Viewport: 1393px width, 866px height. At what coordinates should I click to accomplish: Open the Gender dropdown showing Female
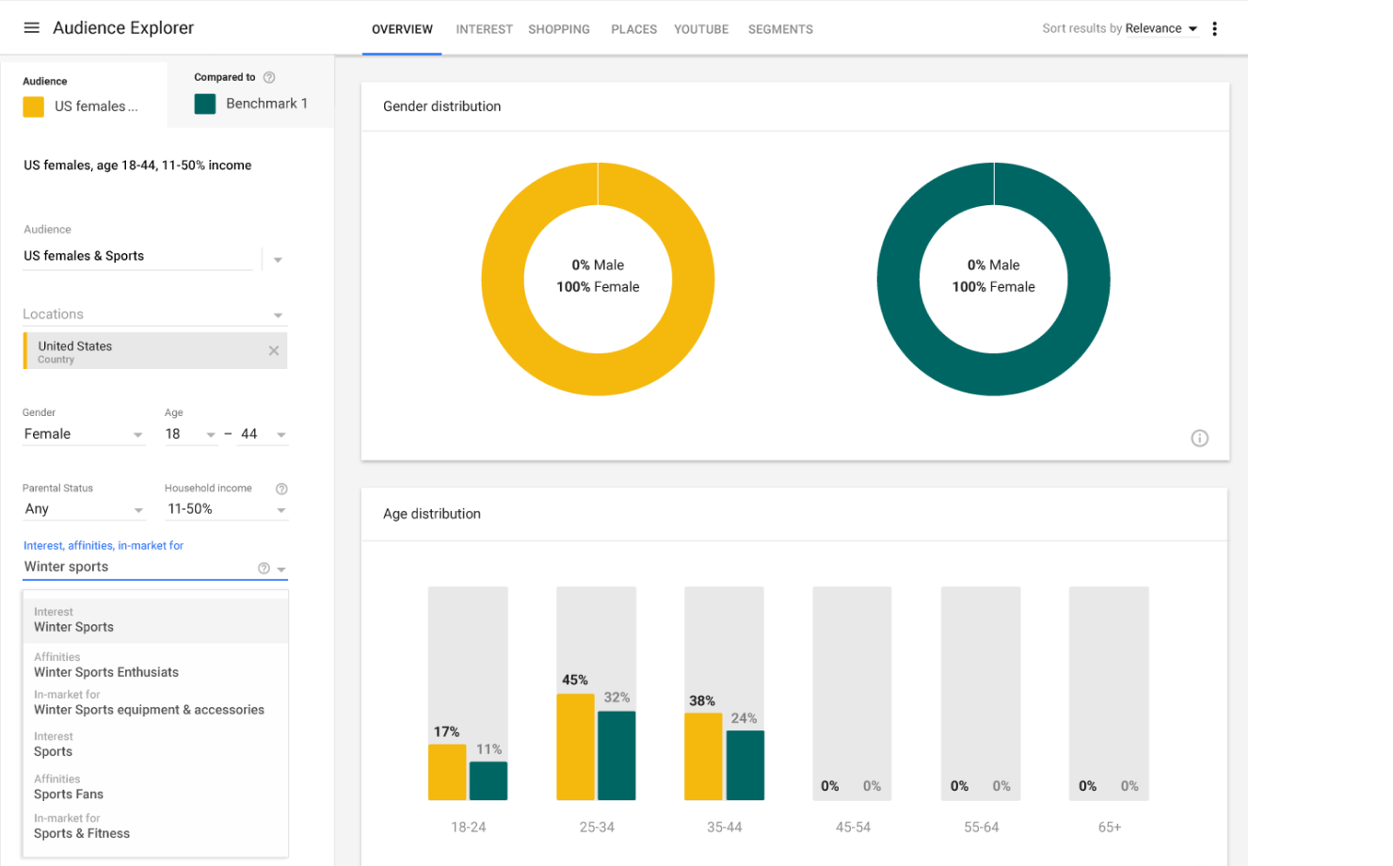83,434
